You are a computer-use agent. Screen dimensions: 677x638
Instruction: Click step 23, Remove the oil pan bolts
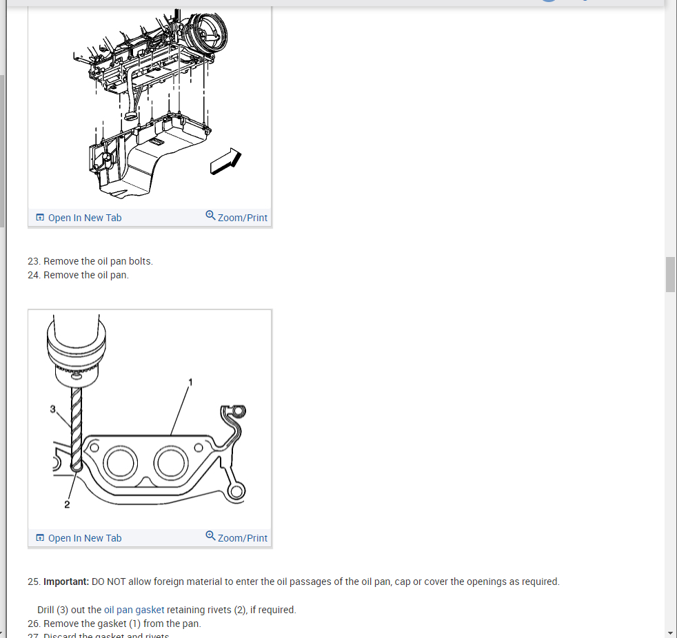click(90, 261)
